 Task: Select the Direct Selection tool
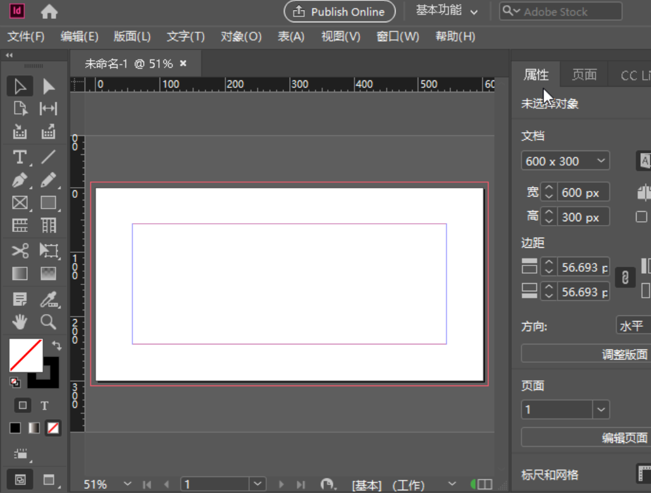[49, 85]
